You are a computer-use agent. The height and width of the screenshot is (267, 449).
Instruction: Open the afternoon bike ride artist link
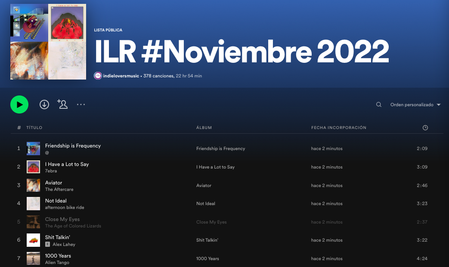(x=65, y=208)
